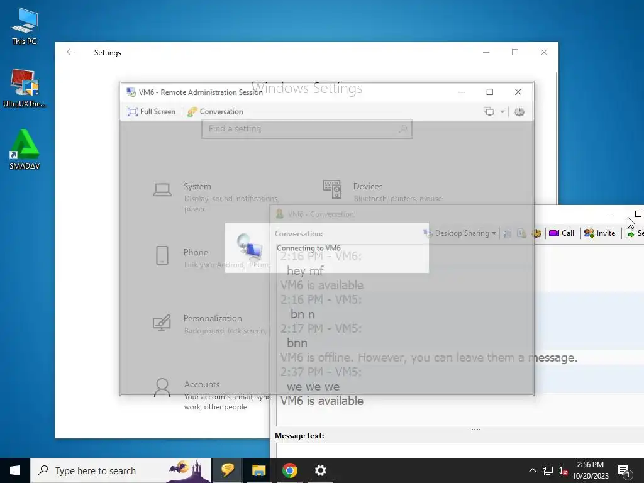Start a video Call in the conversation window

click(562, 233)
